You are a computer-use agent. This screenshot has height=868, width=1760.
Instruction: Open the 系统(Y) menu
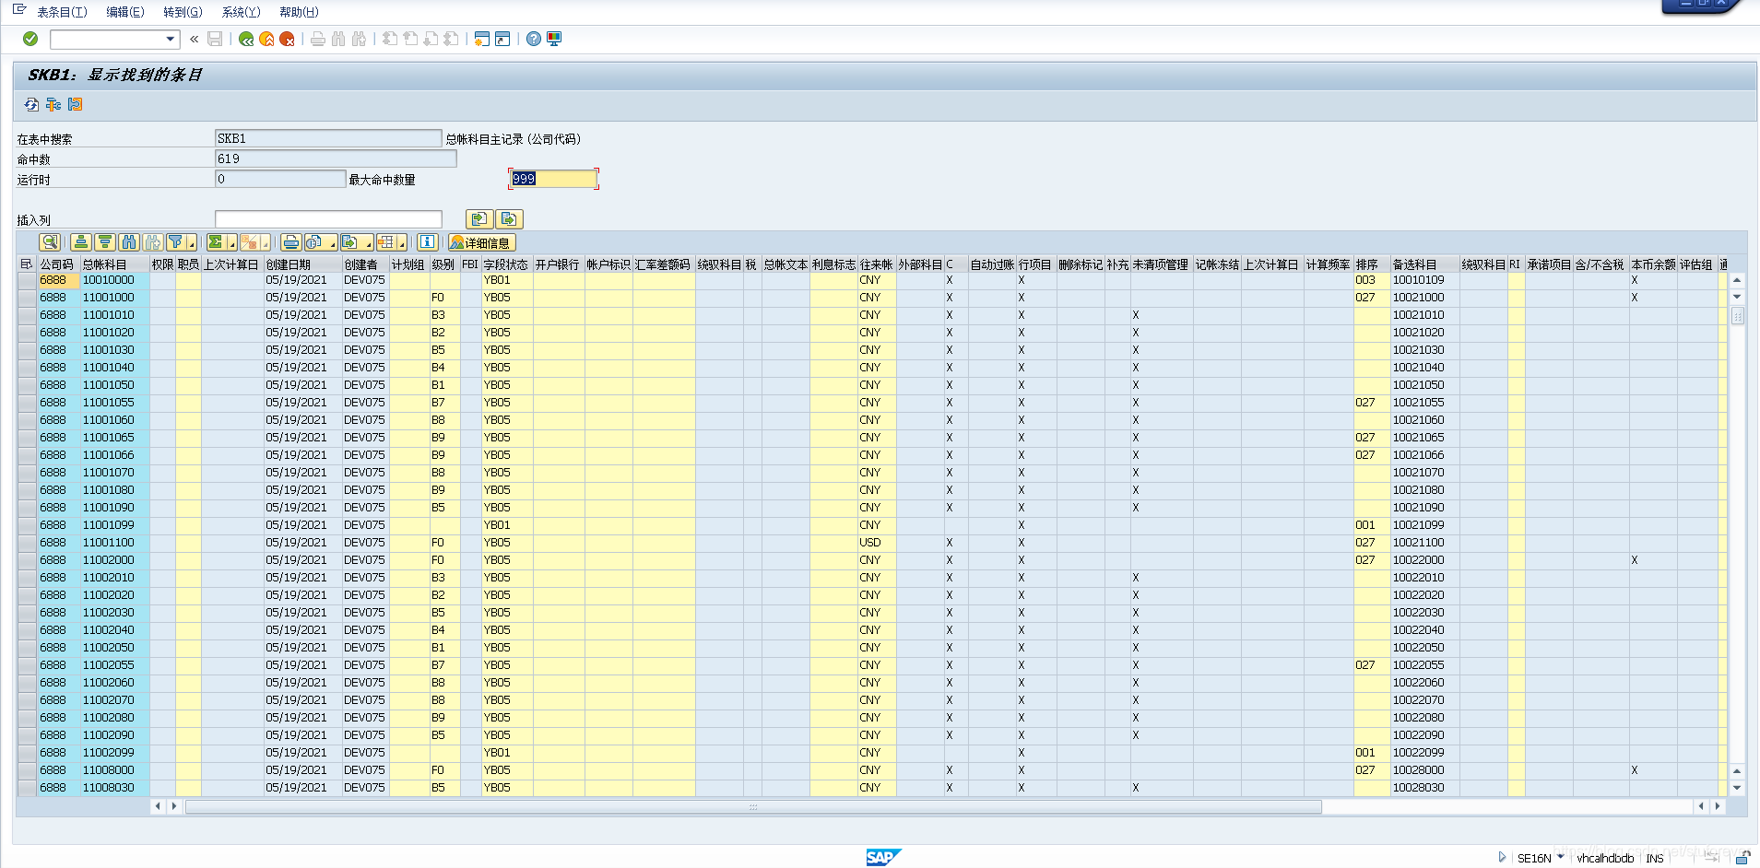click(242, 12)
